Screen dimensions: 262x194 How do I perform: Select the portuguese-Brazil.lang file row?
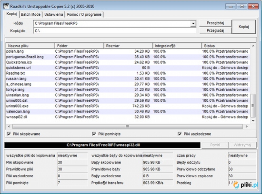[x=128, y=57]
